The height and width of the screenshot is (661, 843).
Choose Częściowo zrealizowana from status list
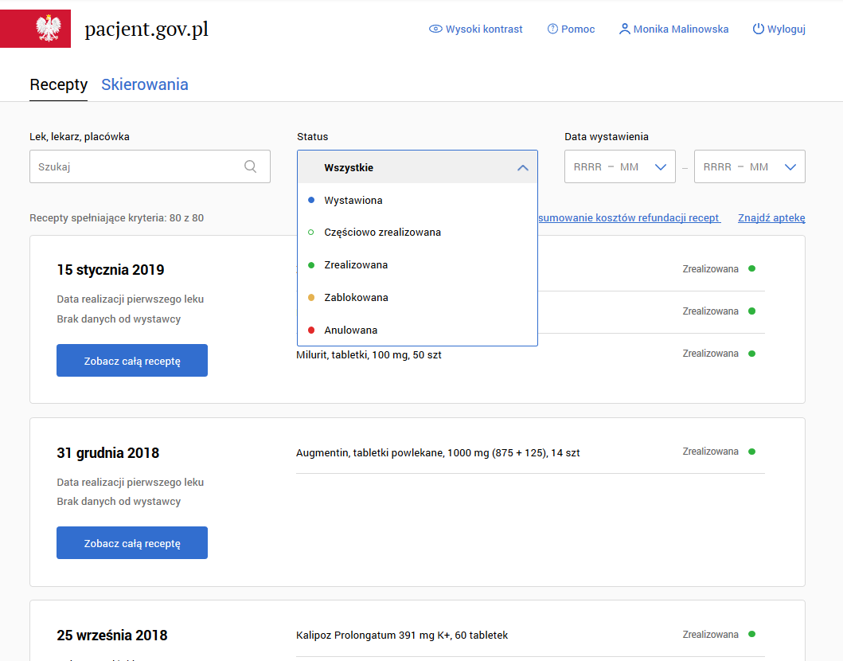tap(382, 233)
